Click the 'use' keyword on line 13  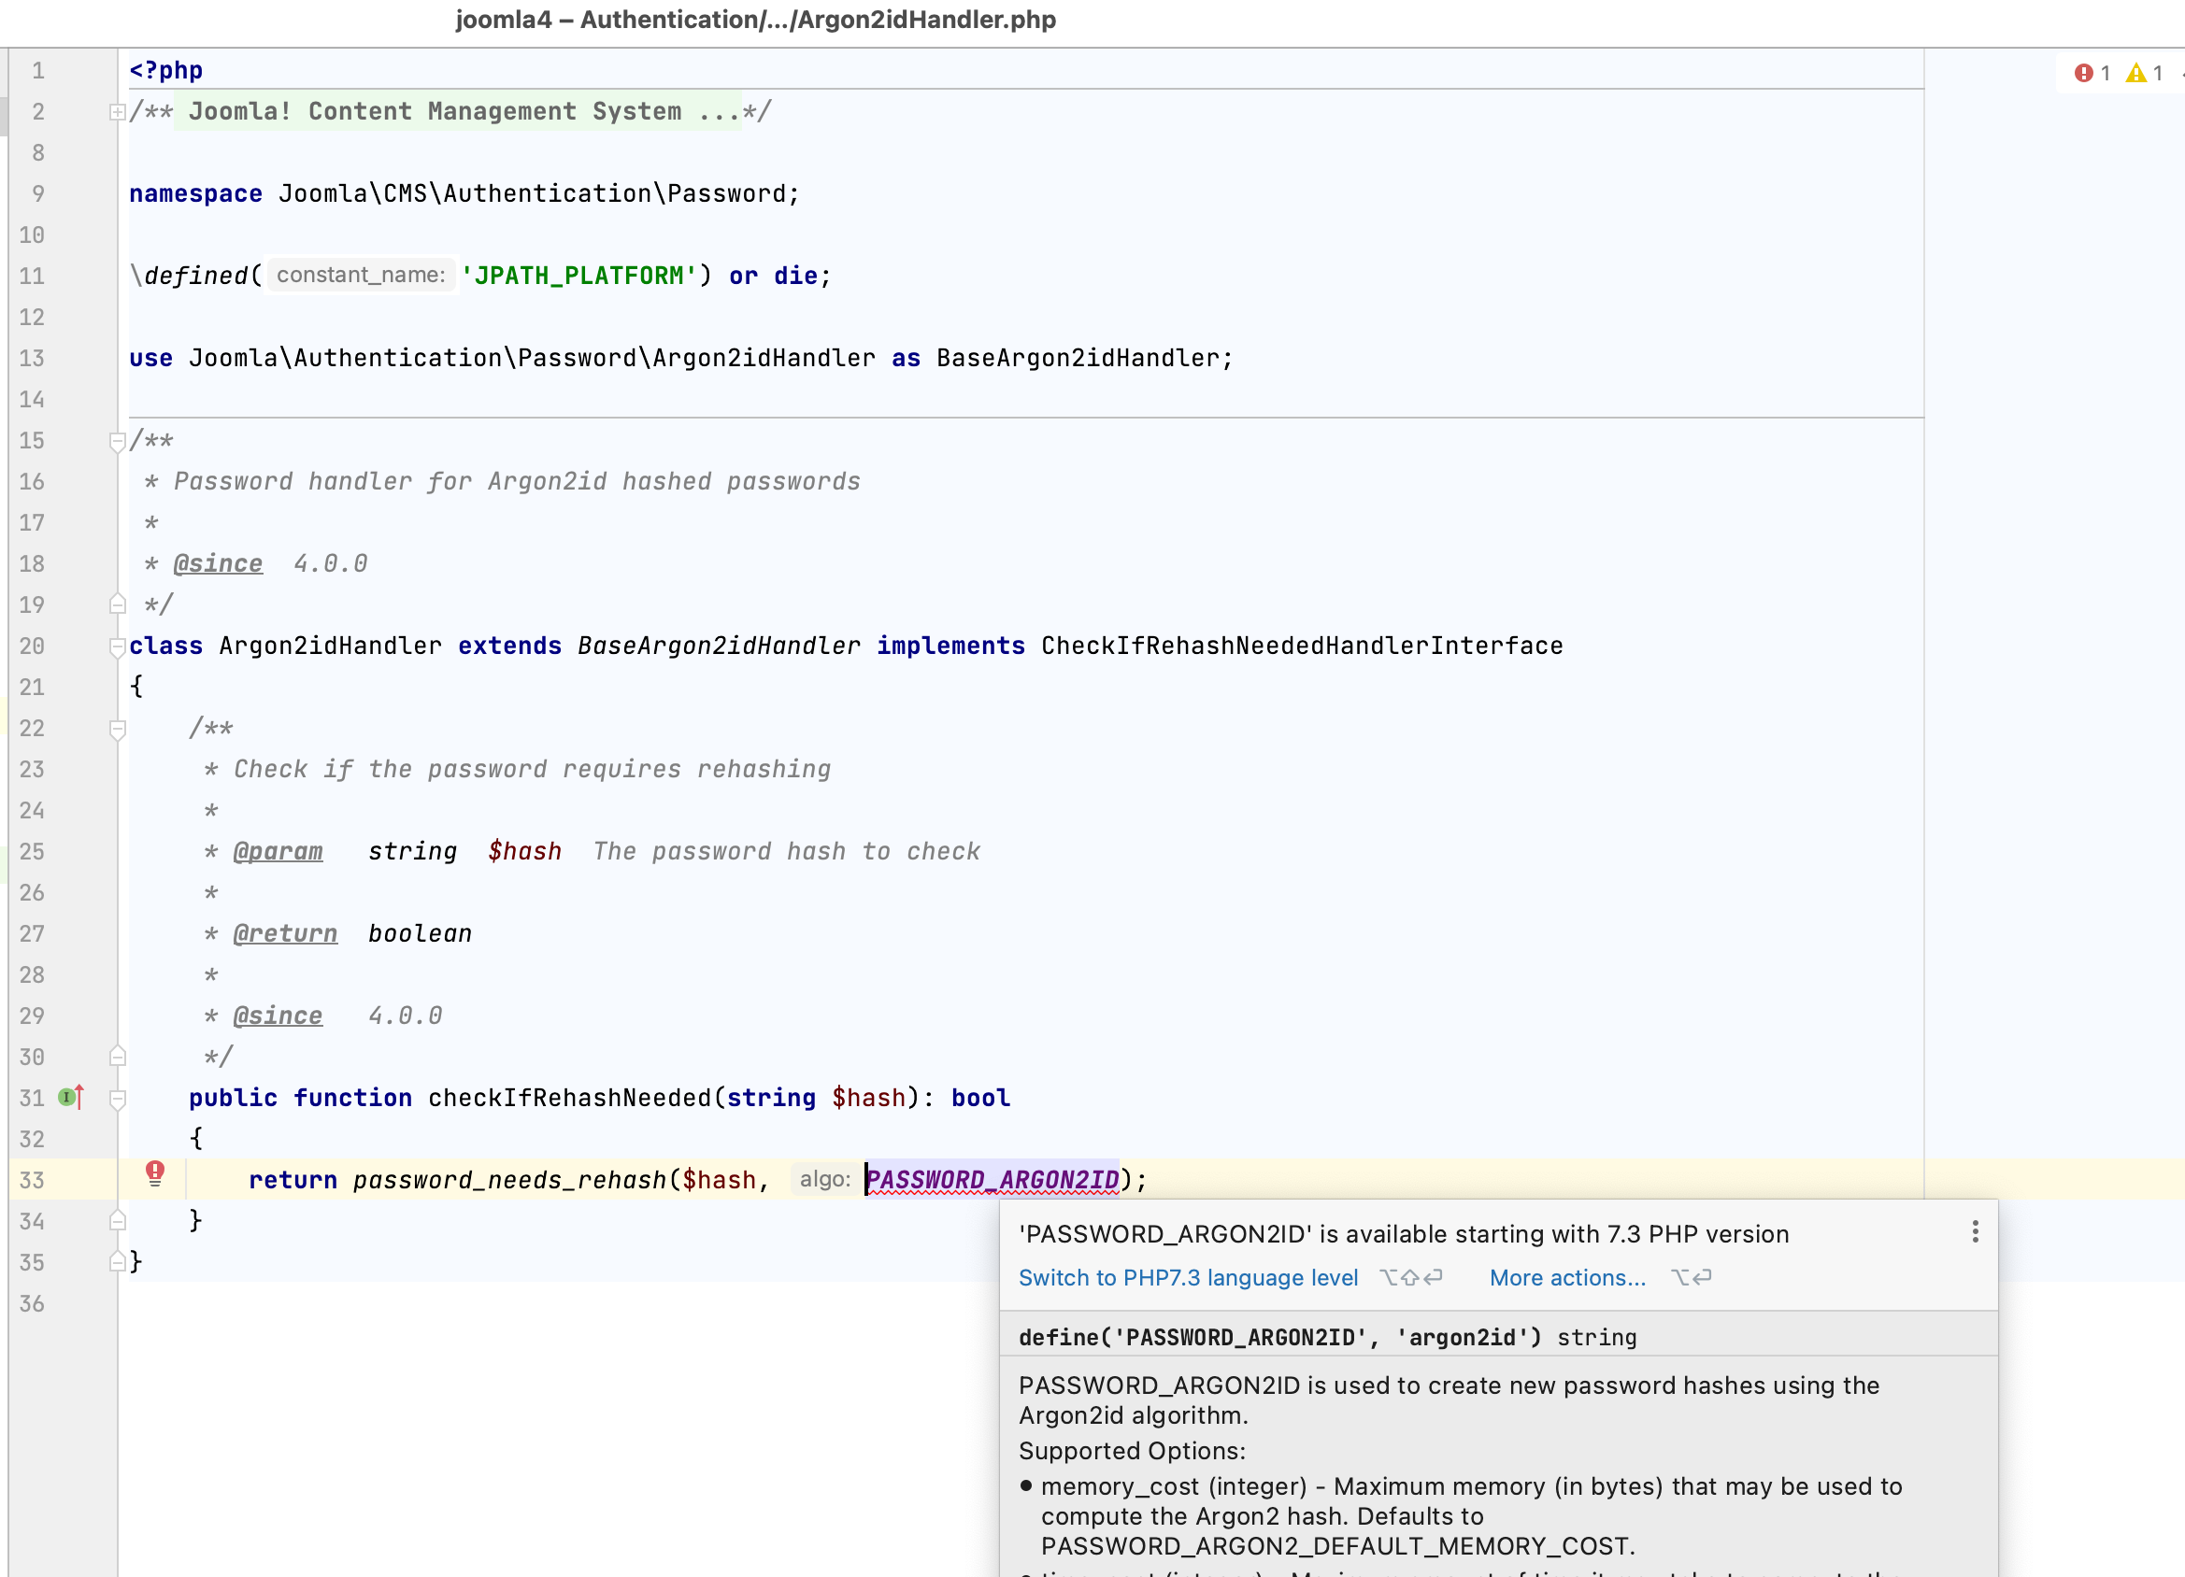151,359
